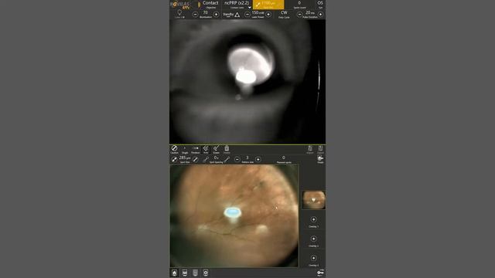
Task: Add Overlay 1 with the plus button
Action: (x=313, y=219)
